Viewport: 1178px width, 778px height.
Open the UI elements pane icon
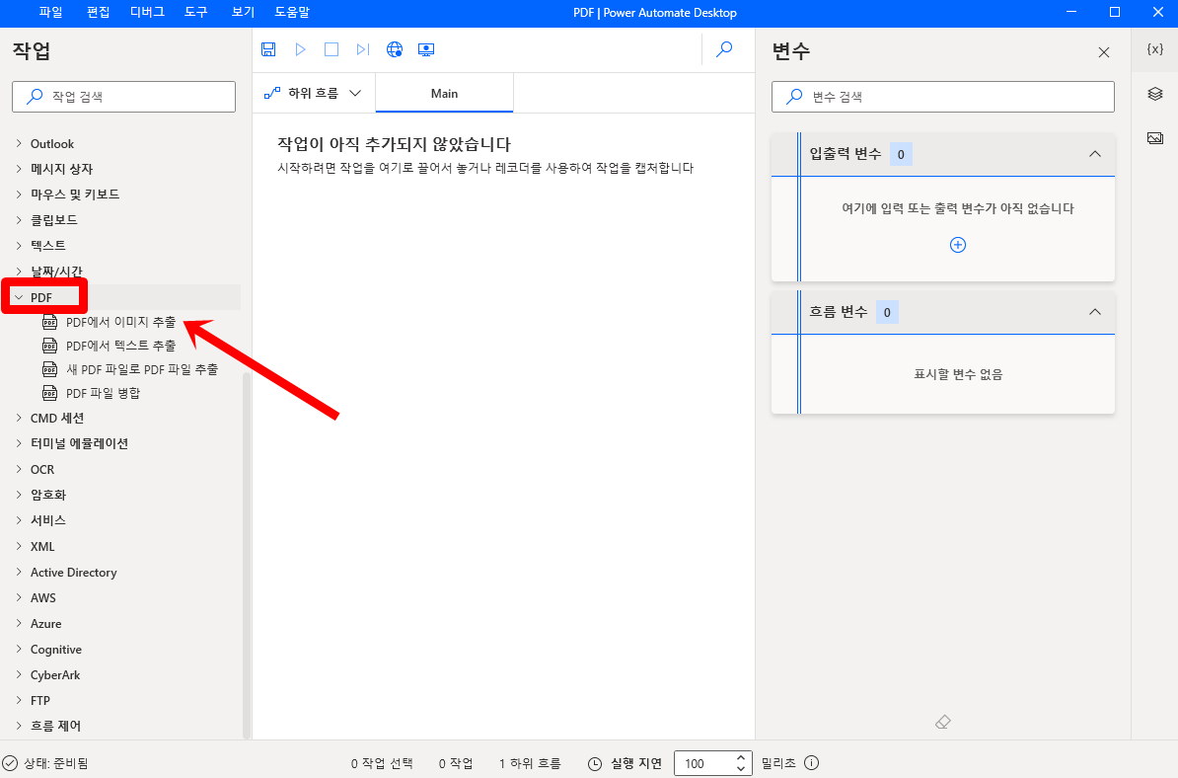[x=1154, y=93]
